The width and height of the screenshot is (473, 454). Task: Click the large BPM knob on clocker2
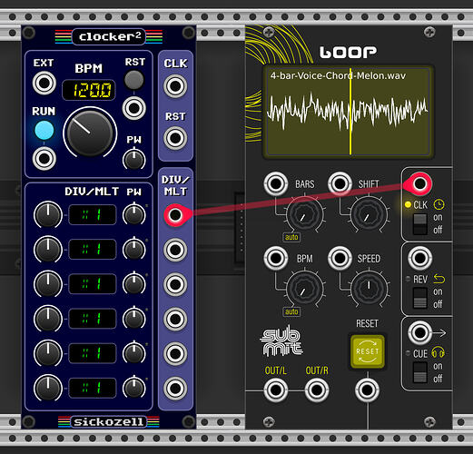coord(90,133)
